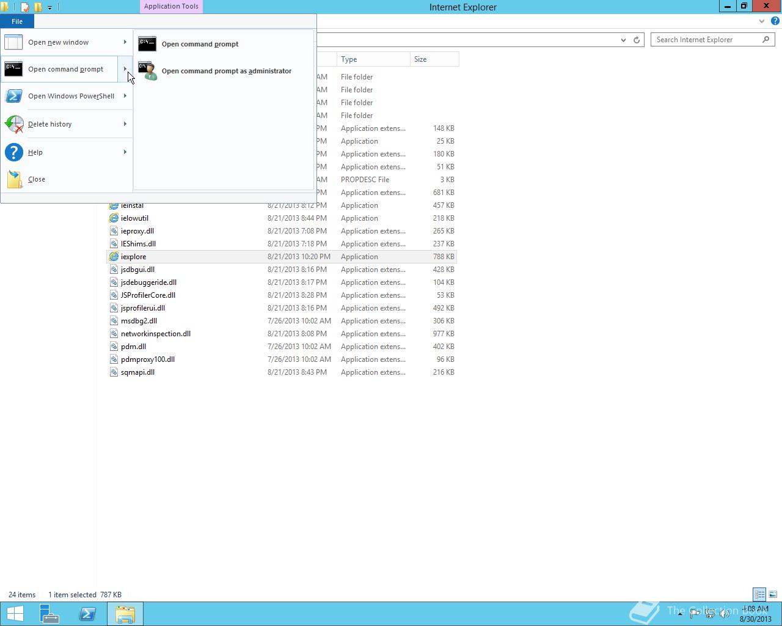
Task: Sort by the Size column header
Action: [434, 59]
